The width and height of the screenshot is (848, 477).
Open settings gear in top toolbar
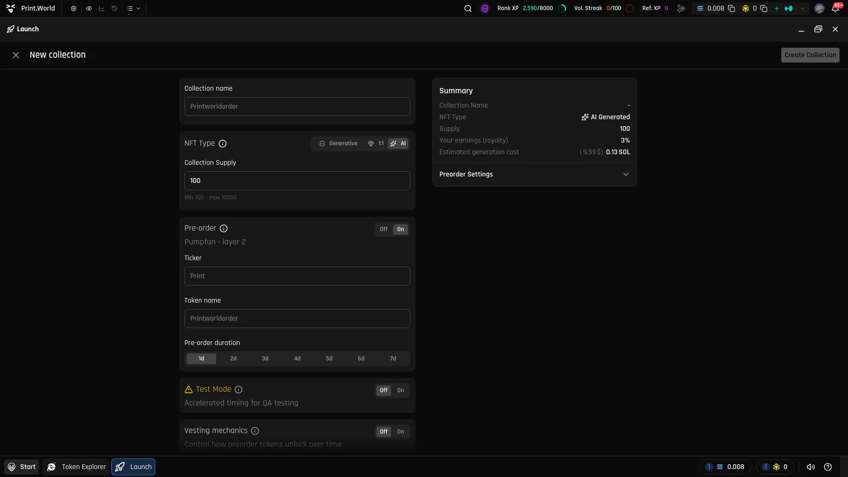pyautogui.click(x=74, y=8)
